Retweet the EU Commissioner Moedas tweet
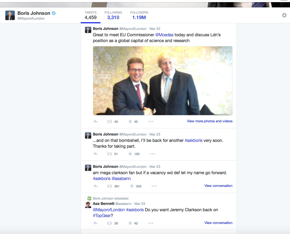Image resolution: width=290 pixels, height=234 pixels. 109,121
